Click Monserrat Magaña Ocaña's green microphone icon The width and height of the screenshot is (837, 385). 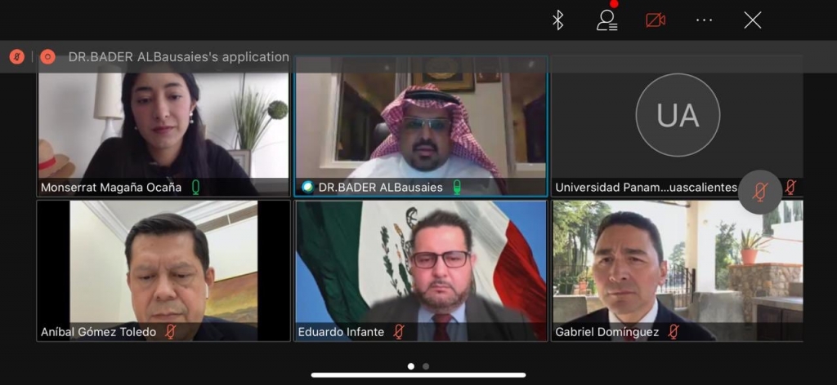coord(195,187)
